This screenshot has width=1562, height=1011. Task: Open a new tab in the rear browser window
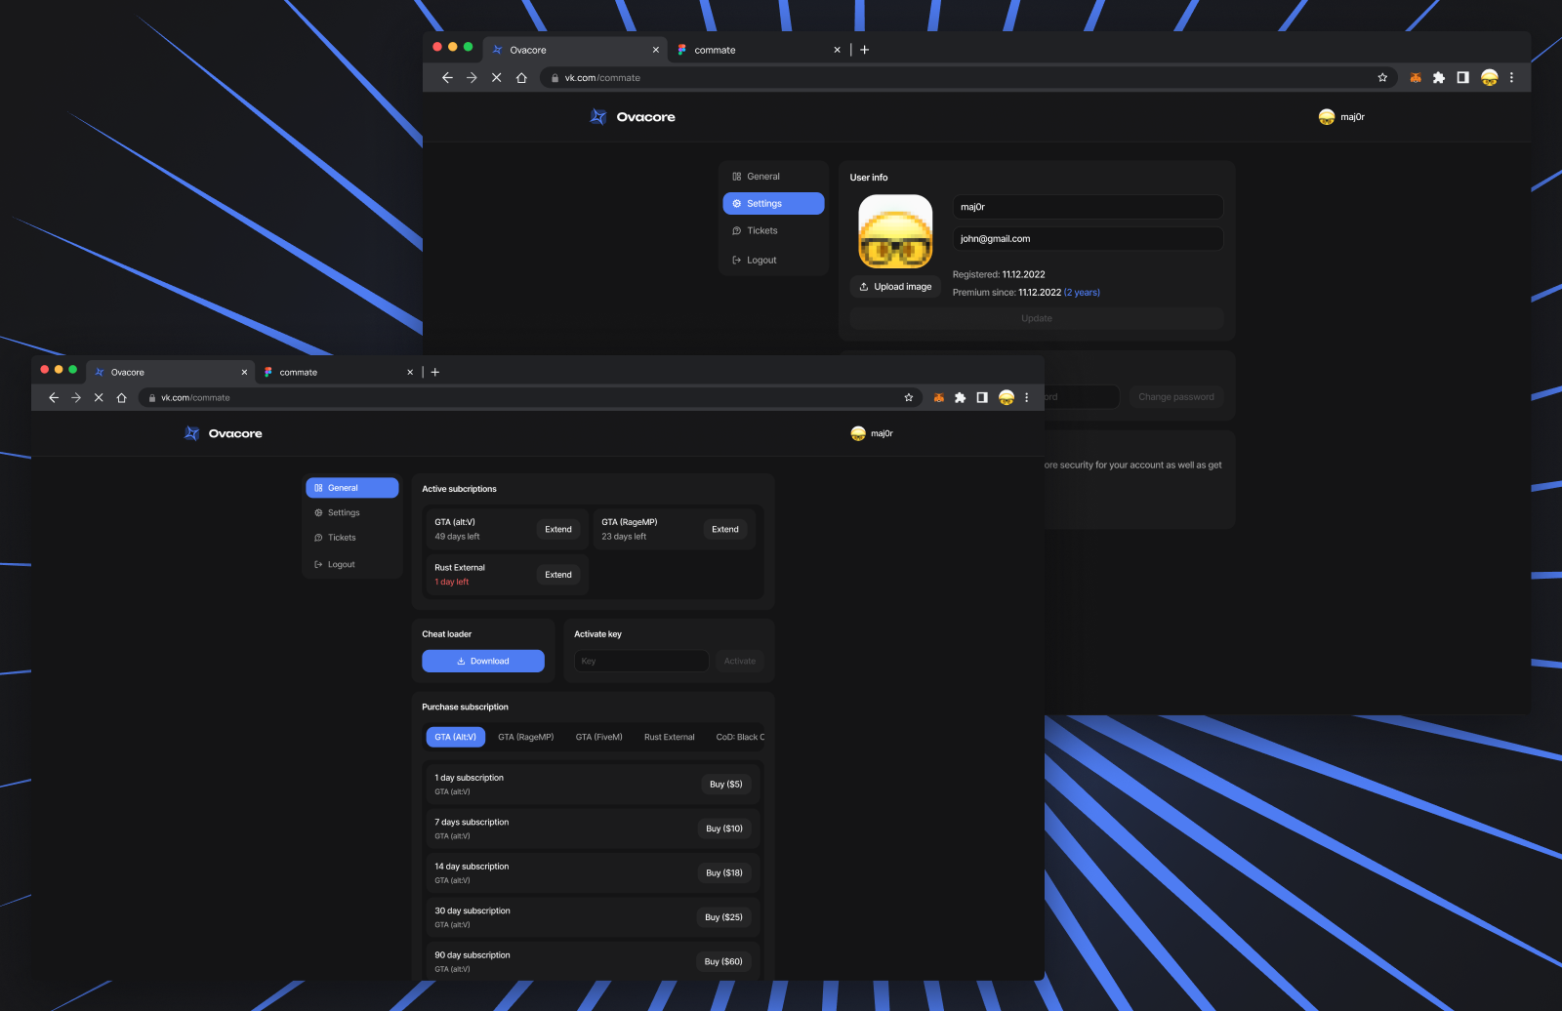[864, 50]
